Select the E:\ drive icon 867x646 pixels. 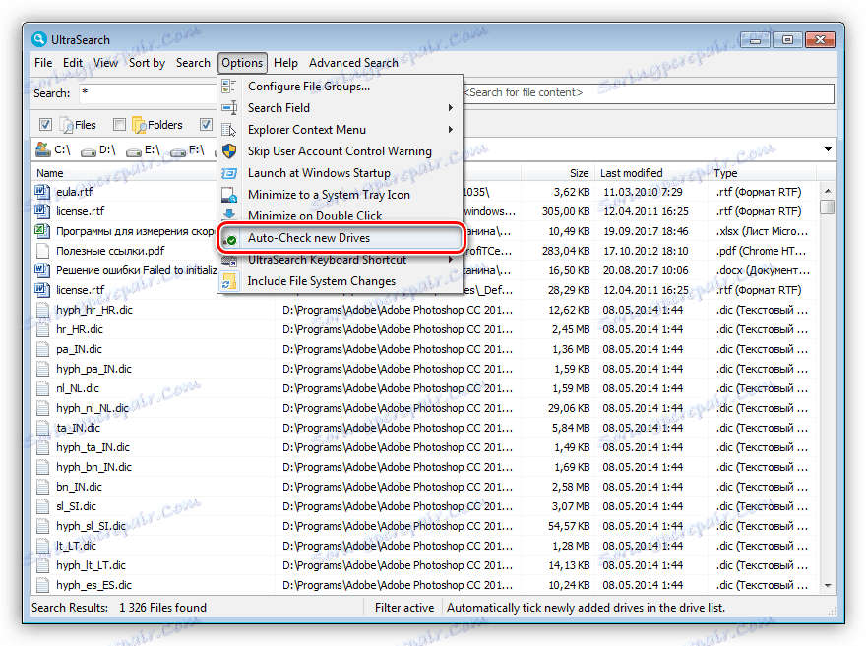coord(133,151)
